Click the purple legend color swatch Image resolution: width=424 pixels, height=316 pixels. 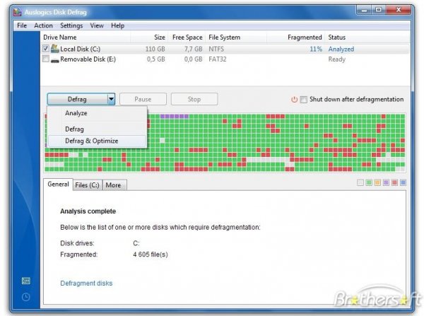386,182
